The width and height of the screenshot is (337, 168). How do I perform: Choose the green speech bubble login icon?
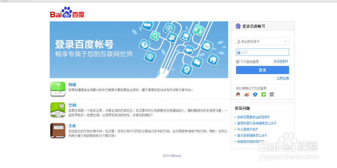tap(264, 95)
